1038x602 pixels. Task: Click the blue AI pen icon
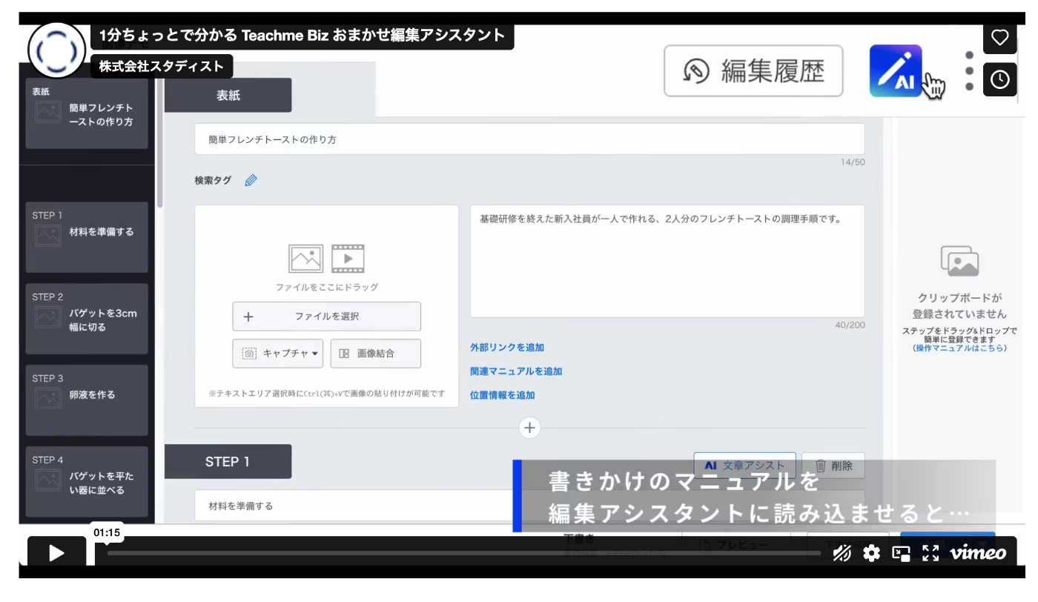point(896,71)
